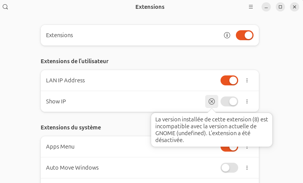Screen dimensions: 303x183
Task: Minimize the Extensions window
Action: [266, 7]
